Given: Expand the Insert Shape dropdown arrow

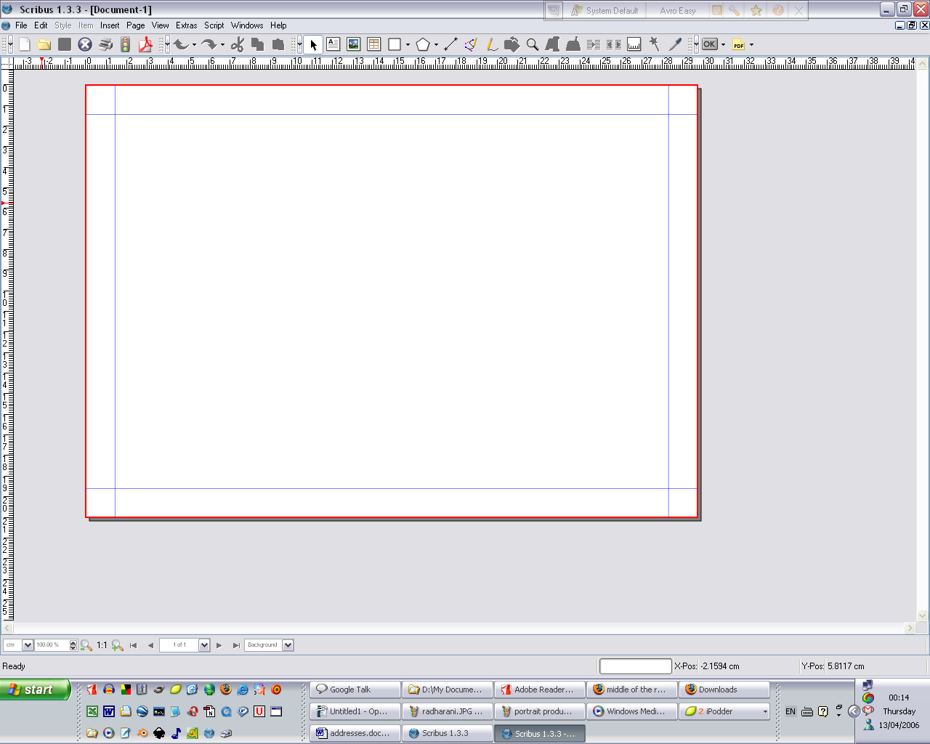Looking at the screenshot, I should tap(408, 45).
